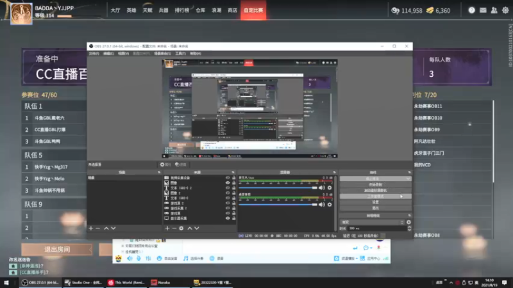Pop out the Scenes dock panel icon
Screen dimensions: 513x288
click(x=159, y=172)
